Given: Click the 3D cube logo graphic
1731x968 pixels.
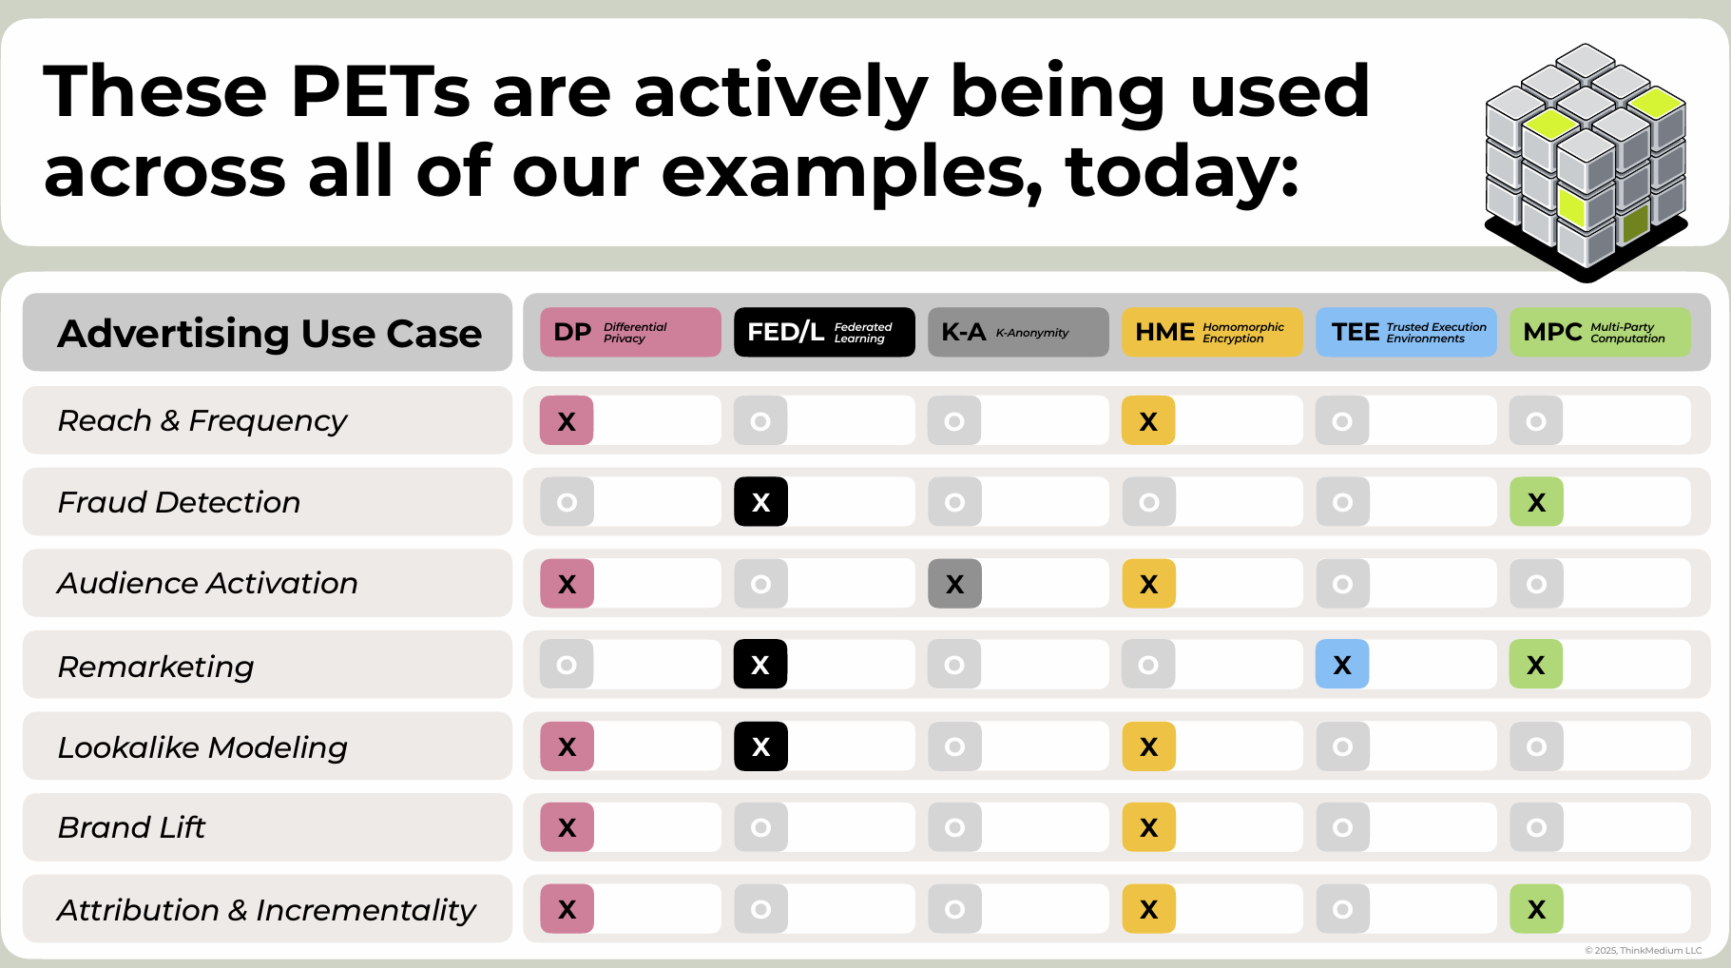Looking at the screenshot, I should click(1586, 160).
